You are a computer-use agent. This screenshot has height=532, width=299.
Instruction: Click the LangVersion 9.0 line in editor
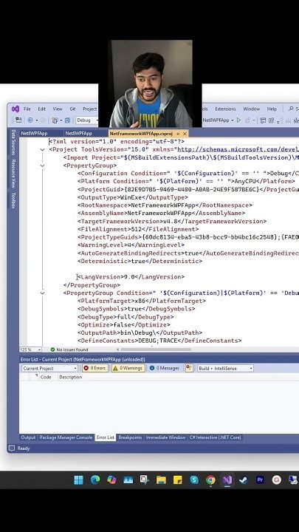click(x=131, y=277)
